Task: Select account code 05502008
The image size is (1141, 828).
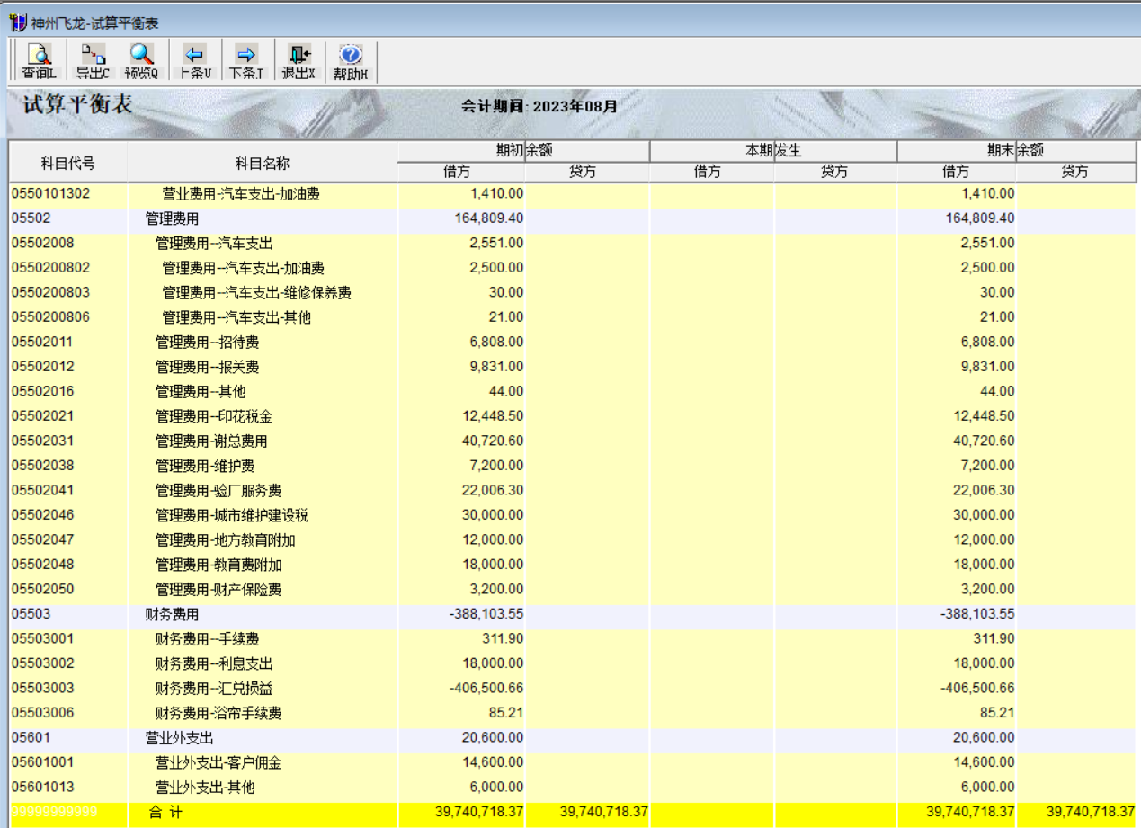Action: tap(42, 243)
